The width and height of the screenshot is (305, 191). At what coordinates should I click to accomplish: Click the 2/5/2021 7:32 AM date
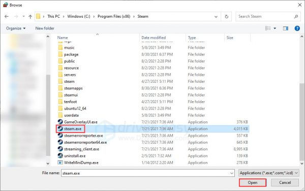pos(157,156)
